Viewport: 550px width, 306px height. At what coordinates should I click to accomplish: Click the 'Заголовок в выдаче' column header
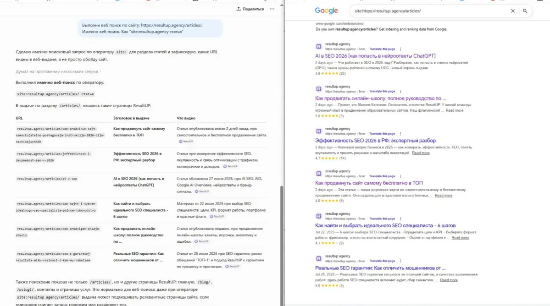point(131,118)
